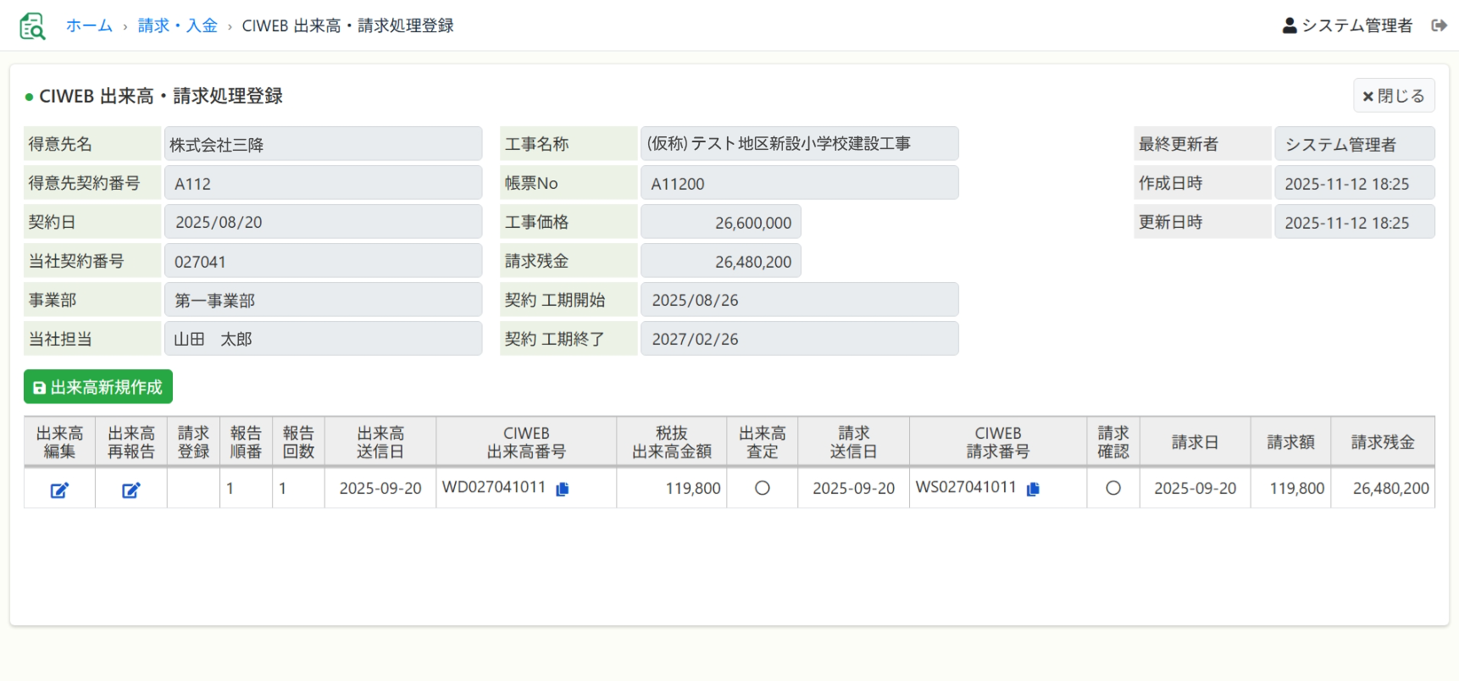The height and width of the screenshot is (681, 1459).
Task: Click the logout icon at top right
Action: point(1439,25)
